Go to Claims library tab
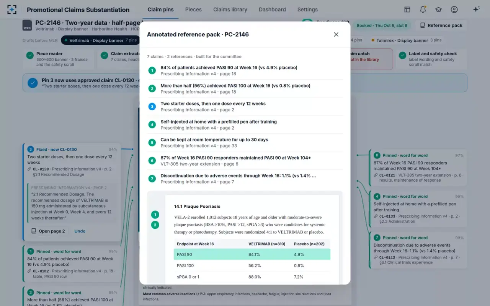The width and height of the screenshot is (490, 306). pos(230,10)
